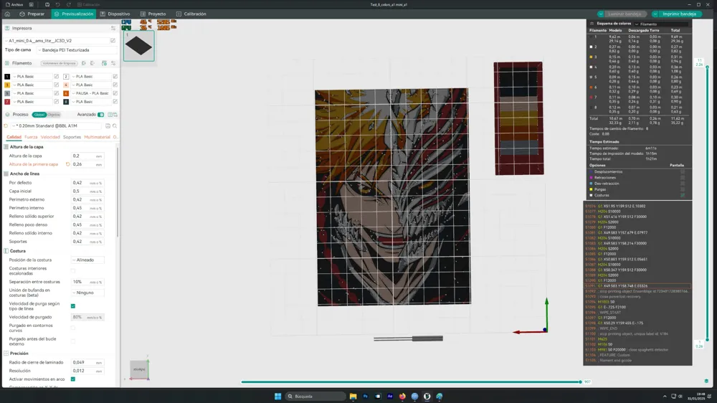Toggle the Avanzado mode switch
Viewport: 717px width, 403px height.
[100, 115]
